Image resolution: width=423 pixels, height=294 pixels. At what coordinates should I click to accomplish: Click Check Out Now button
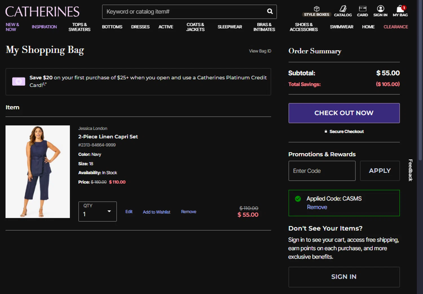click(344, 113)
